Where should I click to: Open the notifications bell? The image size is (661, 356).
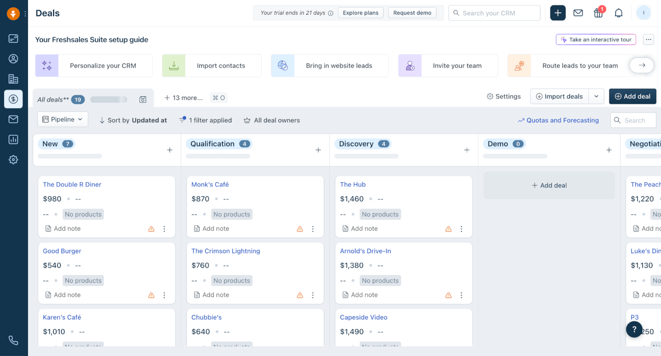[619, 13]
